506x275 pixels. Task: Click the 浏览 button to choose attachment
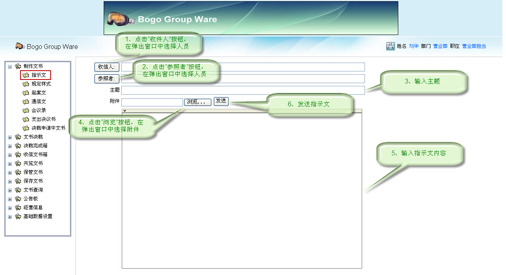tap(197, 102)
